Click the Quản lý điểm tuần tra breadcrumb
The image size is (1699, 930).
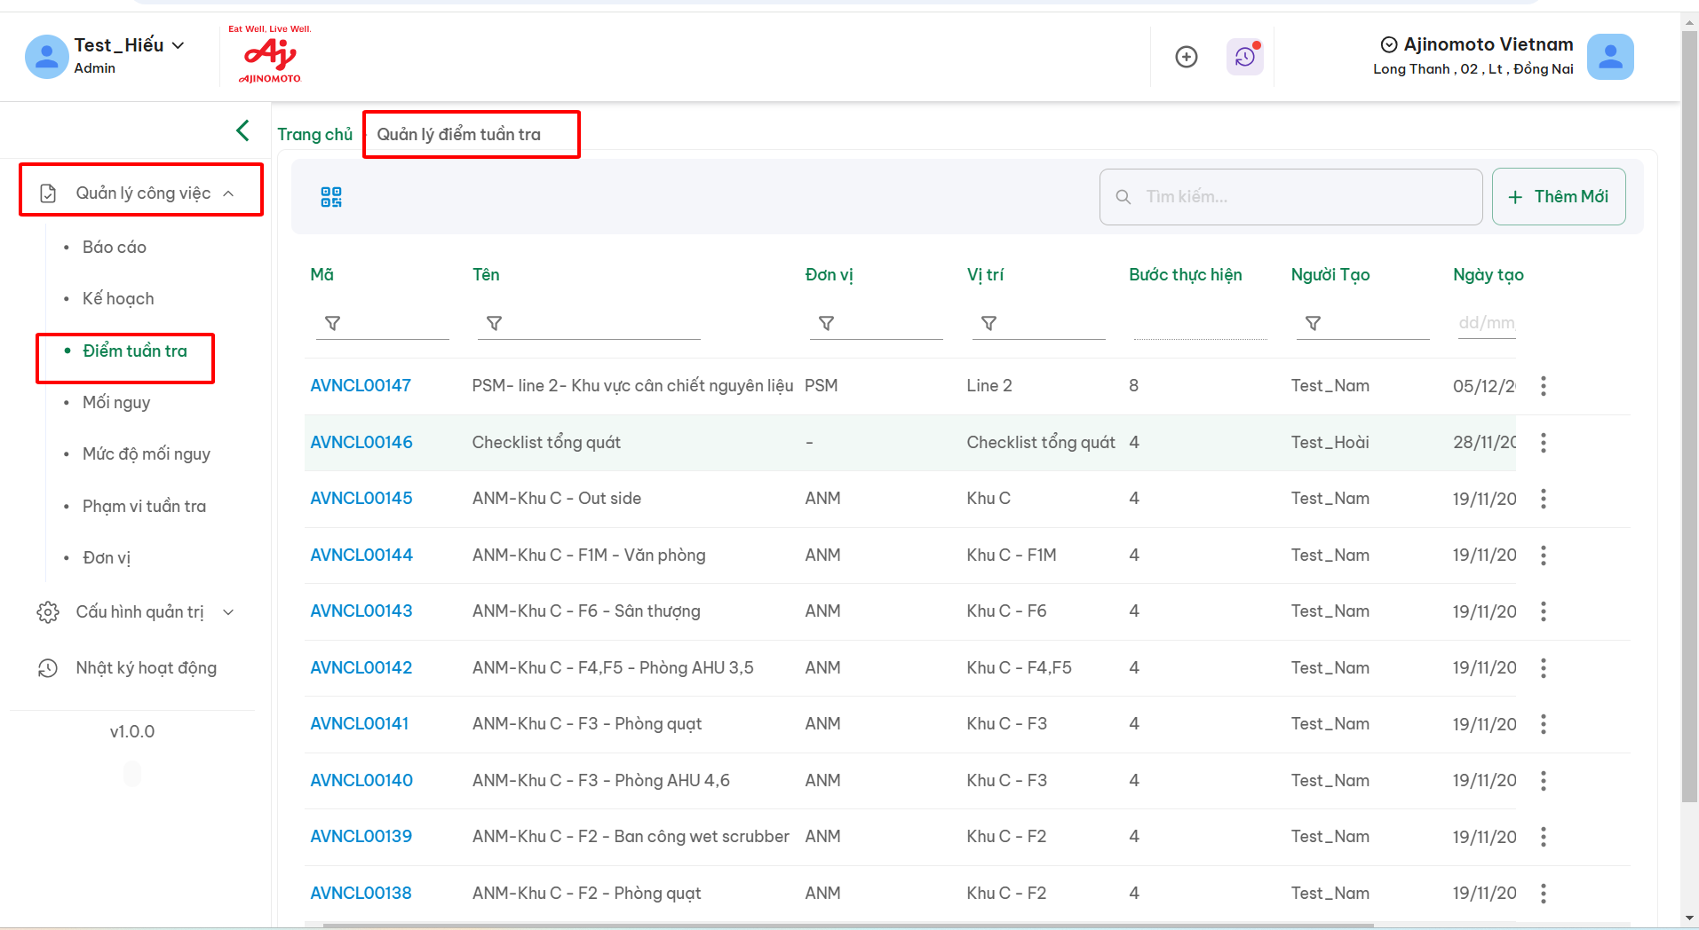pos(459,135)
